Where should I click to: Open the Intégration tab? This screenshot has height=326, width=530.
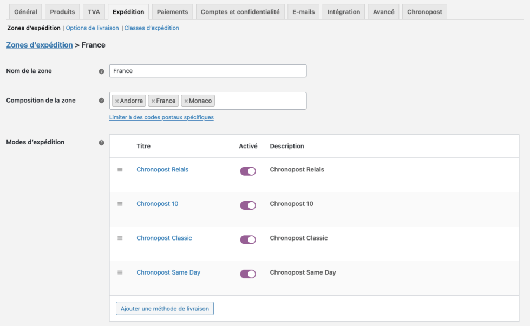tap(344, 12)
